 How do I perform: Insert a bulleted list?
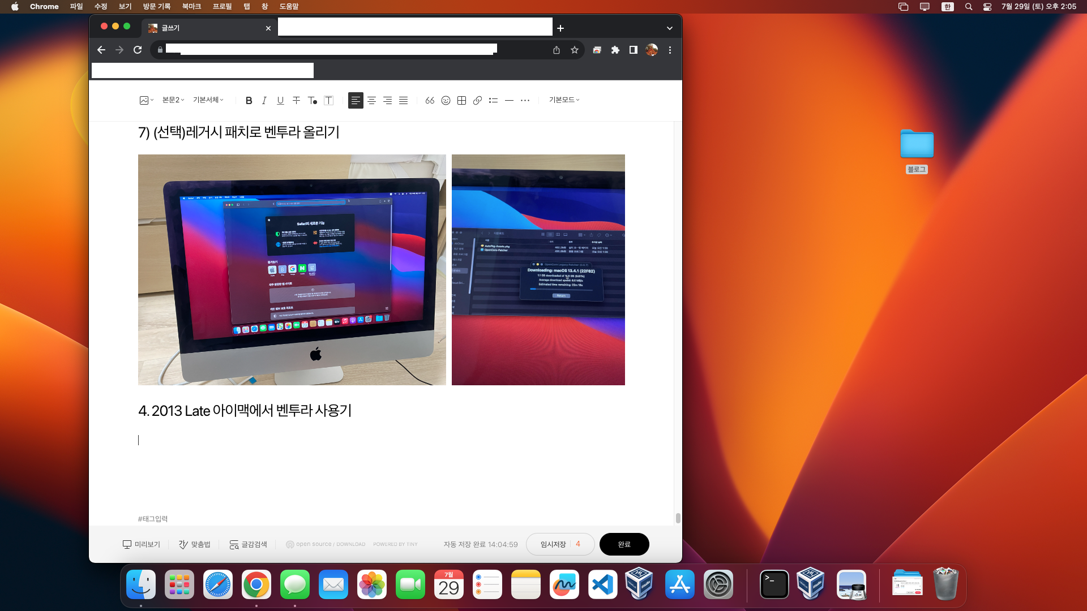click(493, 100)
